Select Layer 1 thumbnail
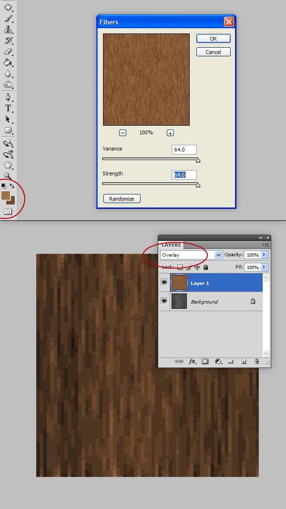The height and width of the screenshot is (509, 286). [x=179, y=282]
